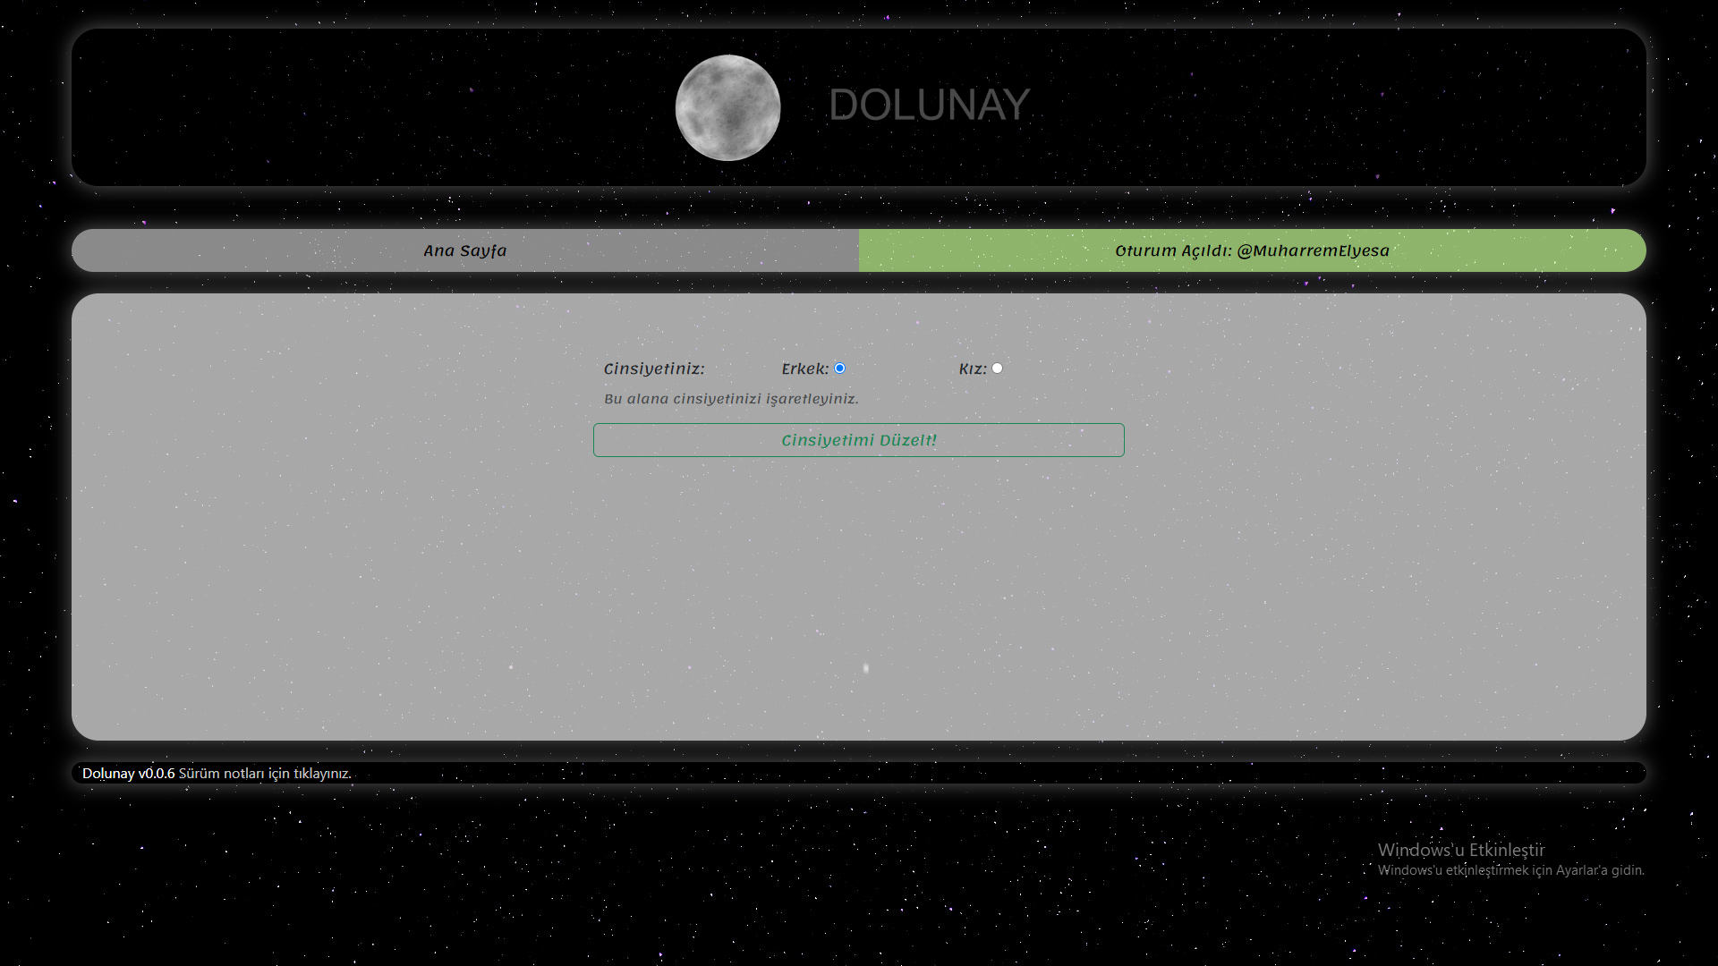Click the Windows'u Etkinleştir watermark text
This screenshot has width=1718, height=966.
pyautogui.click(x=1460, y=851)
